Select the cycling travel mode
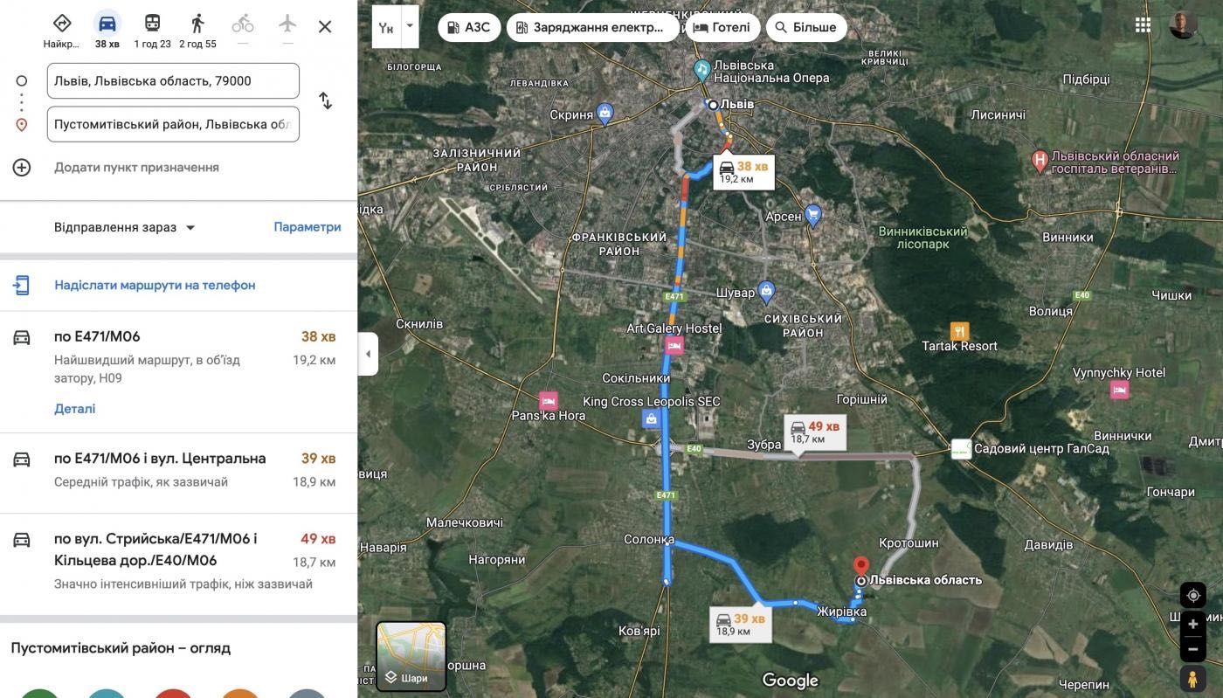The width and height of the screenshot is (1223, 698). (243, 24)
